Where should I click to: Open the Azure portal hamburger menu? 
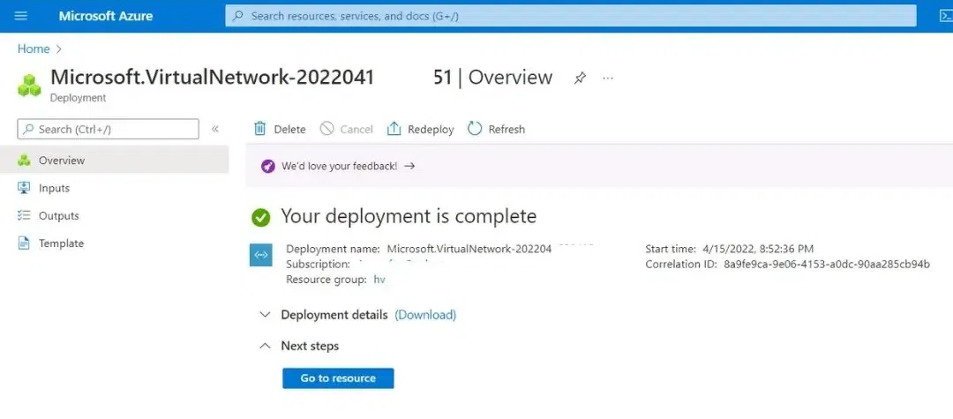click(20, 16)
